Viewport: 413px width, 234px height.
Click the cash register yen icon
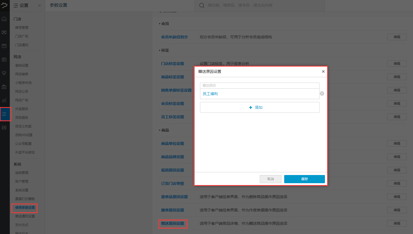coord(4,32)
